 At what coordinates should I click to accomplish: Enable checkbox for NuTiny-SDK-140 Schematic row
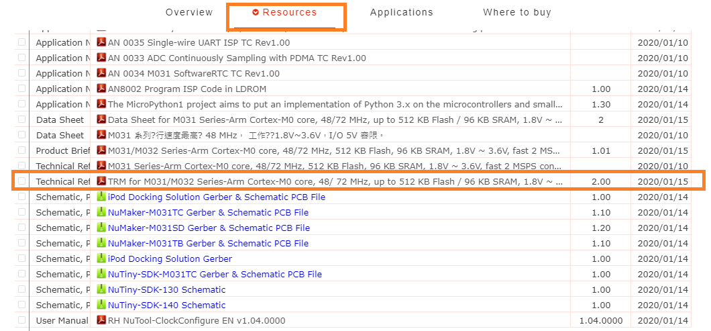pyautogui.click(x=22, y=305)
